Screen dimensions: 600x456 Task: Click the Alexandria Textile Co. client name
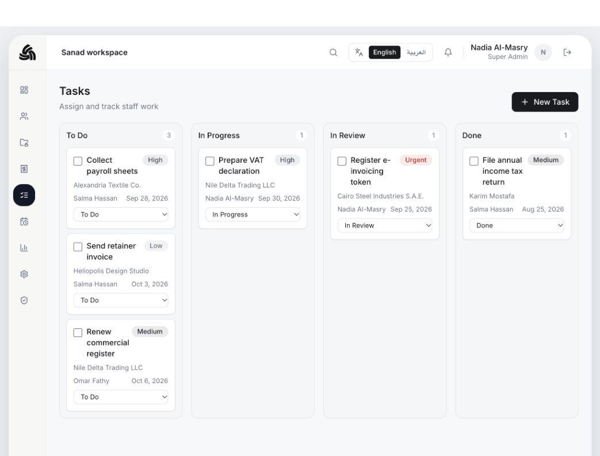107,185
